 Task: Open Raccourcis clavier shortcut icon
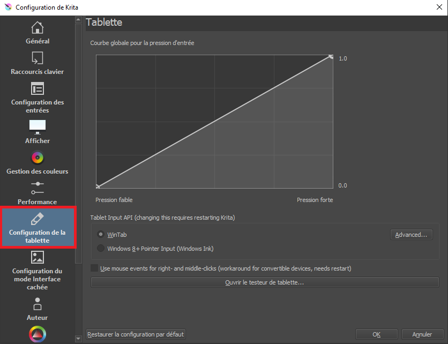tap(38, 58)
